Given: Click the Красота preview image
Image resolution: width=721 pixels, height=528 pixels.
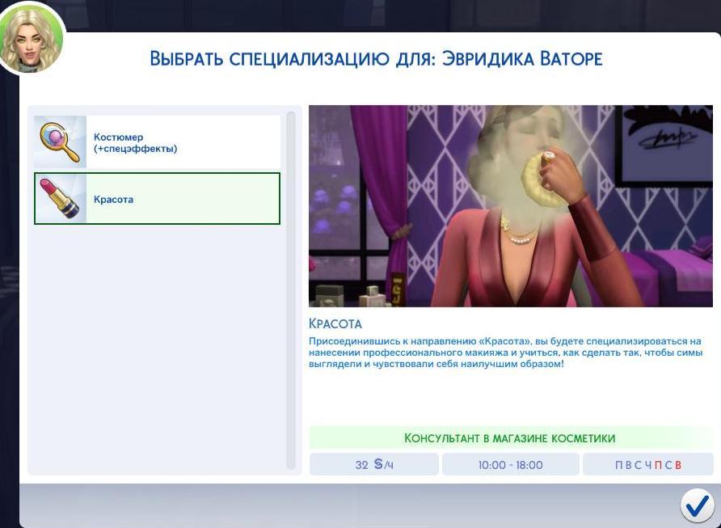Looking at the screenshot, I should coord(510,206).
